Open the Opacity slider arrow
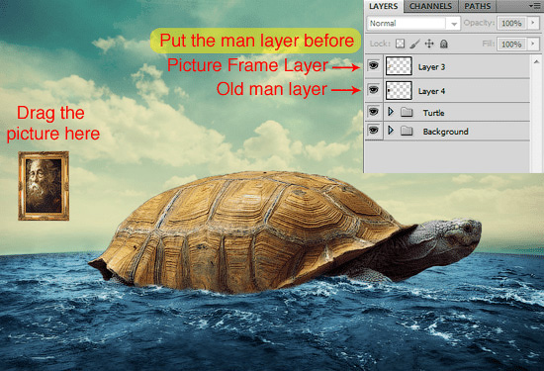Screen dimensions: 544x371 [533, 23]
